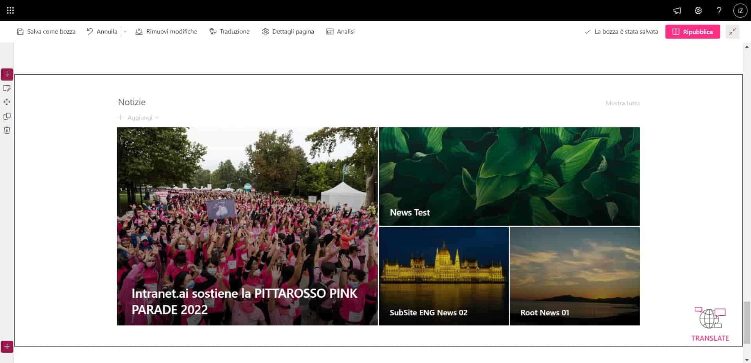The width and height of the screenshot is (751, 363).
Task: Click Salva come bozza
Action: 46,32
